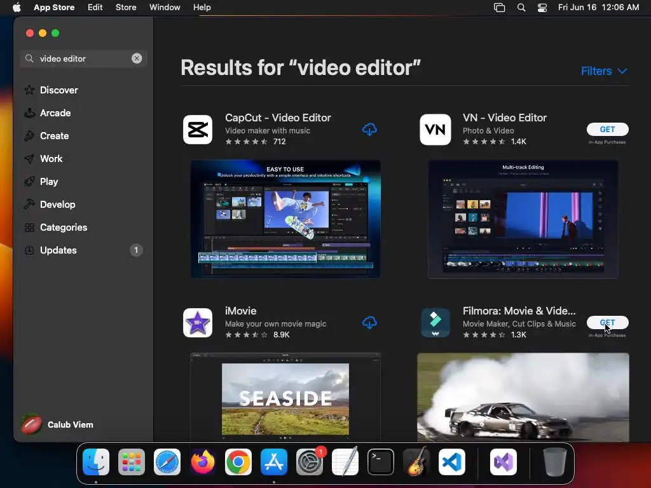Launch Google Chrome from the Dock
The height and width of the screenshot is (488, 651).
point(238,462)
